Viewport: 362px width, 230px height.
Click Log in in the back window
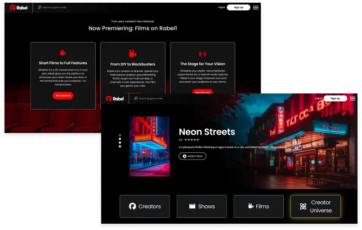[x=221, y=7]
